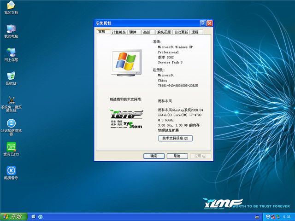This screenshot has height=221, width=295.
Task: Click the 物理地址扩展 text
Action: [x=168, y=130]
